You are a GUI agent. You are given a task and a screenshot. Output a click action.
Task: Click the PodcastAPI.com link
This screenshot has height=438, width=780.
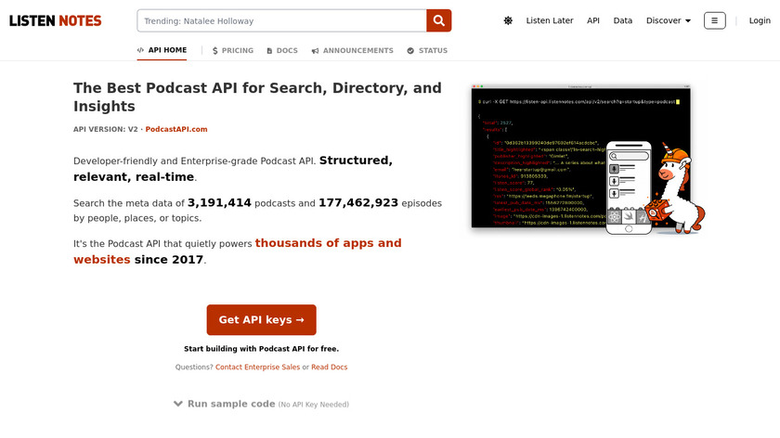pos(176,129)
